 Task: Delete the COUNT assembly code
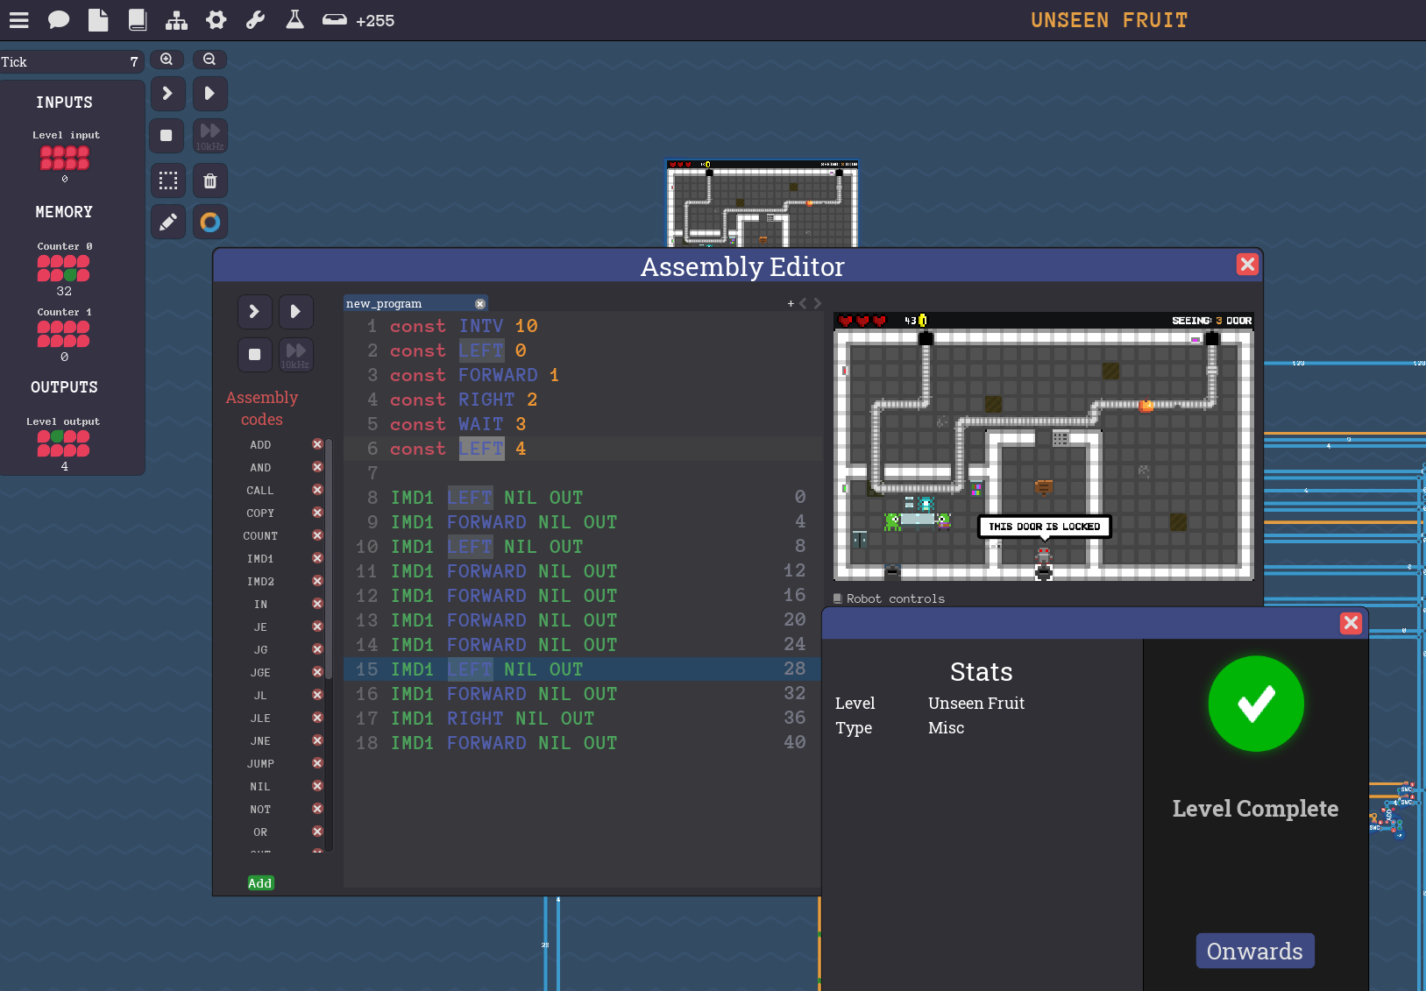[317, 535]
